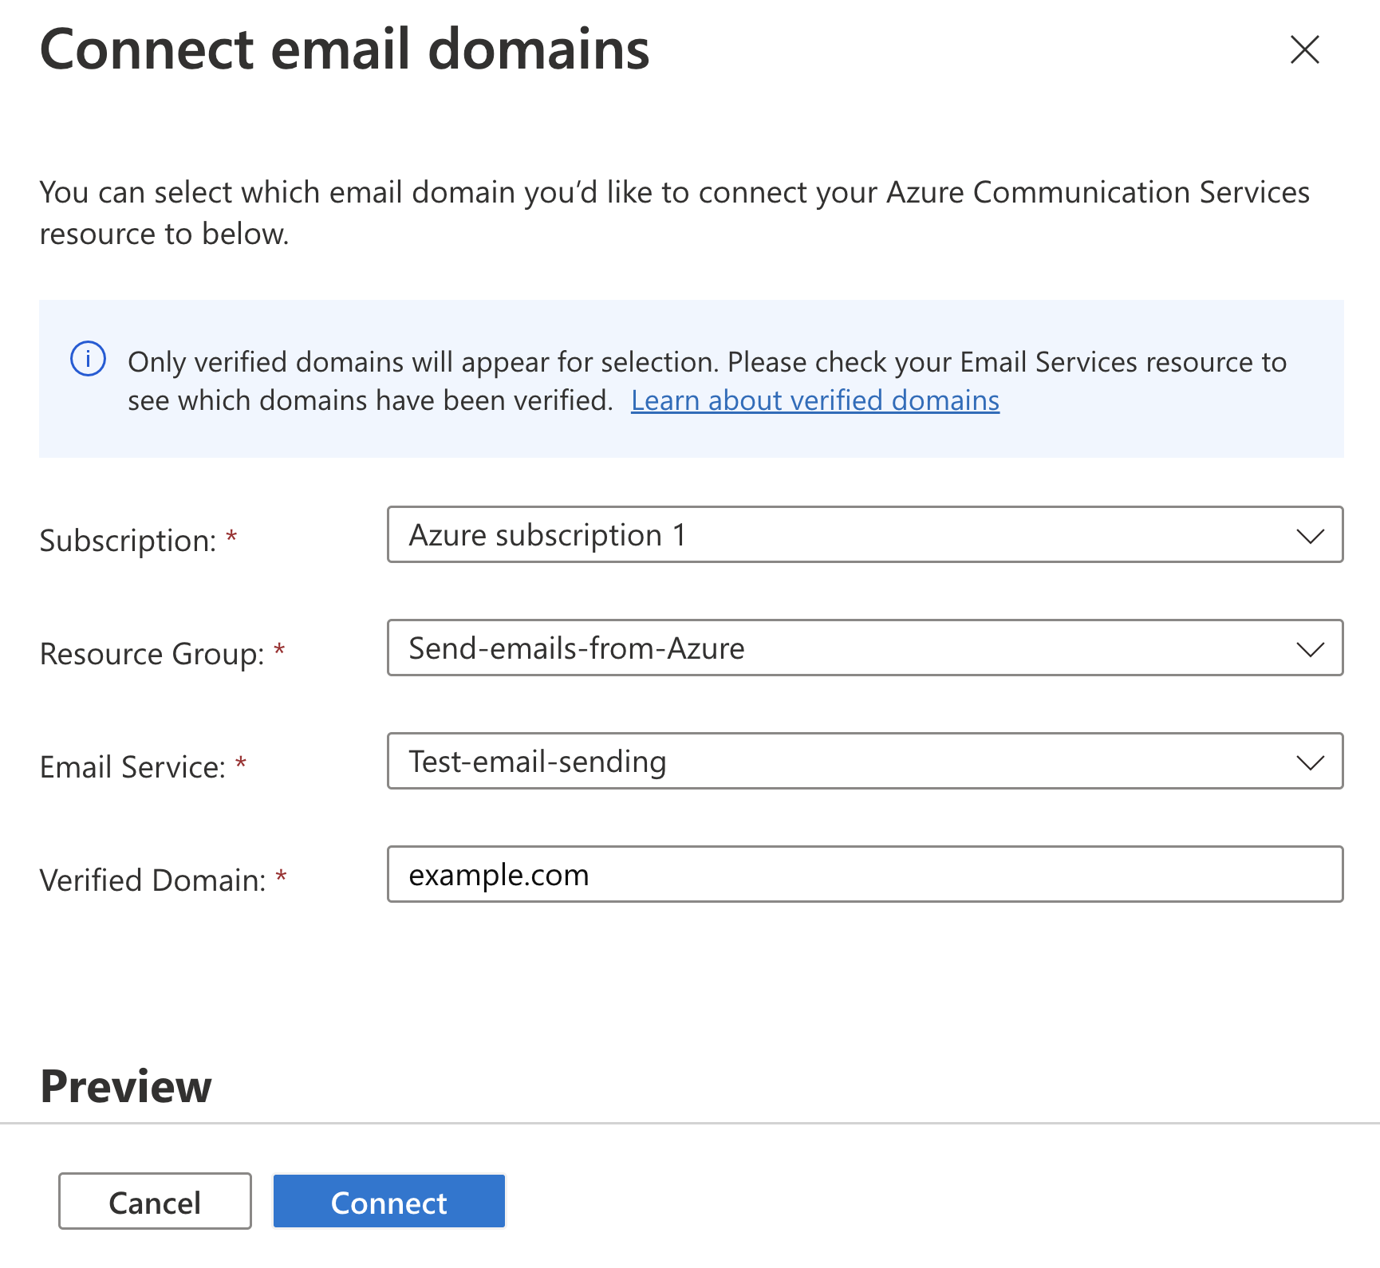The image size is (1380, 1268).
Task: Open the Resource Group dropdown
Action: pyautogui.click(x=865, y=648)
